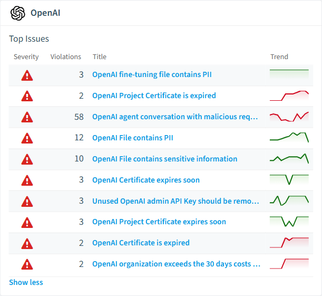This screenshot has width=322, height=296.
Task: Click severity icon for agent conversation malicious row
Action: (x=27, y=118)
